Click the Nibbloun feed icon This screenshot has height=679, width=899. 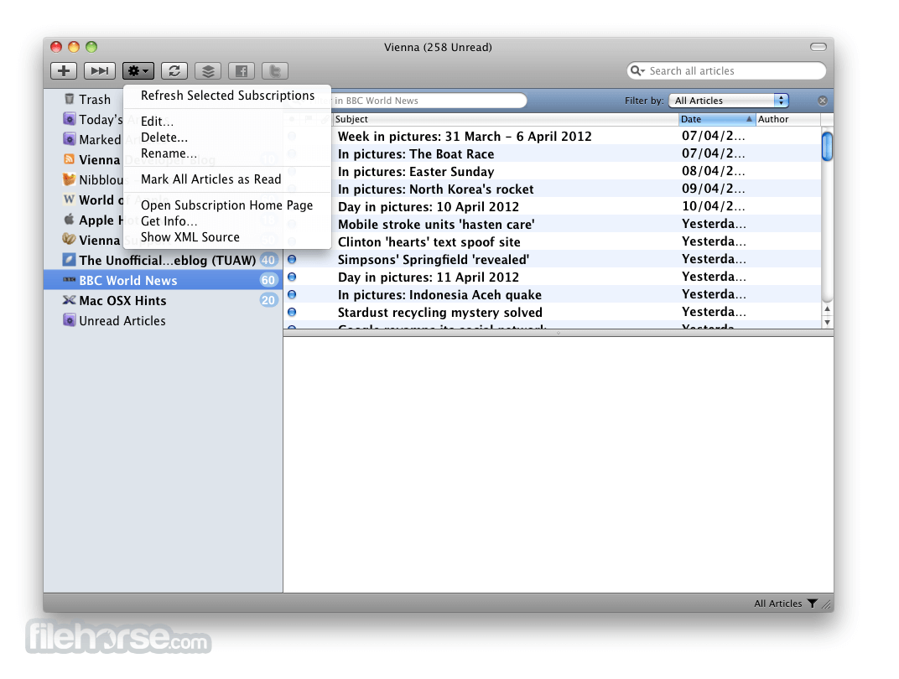(70, 179)
